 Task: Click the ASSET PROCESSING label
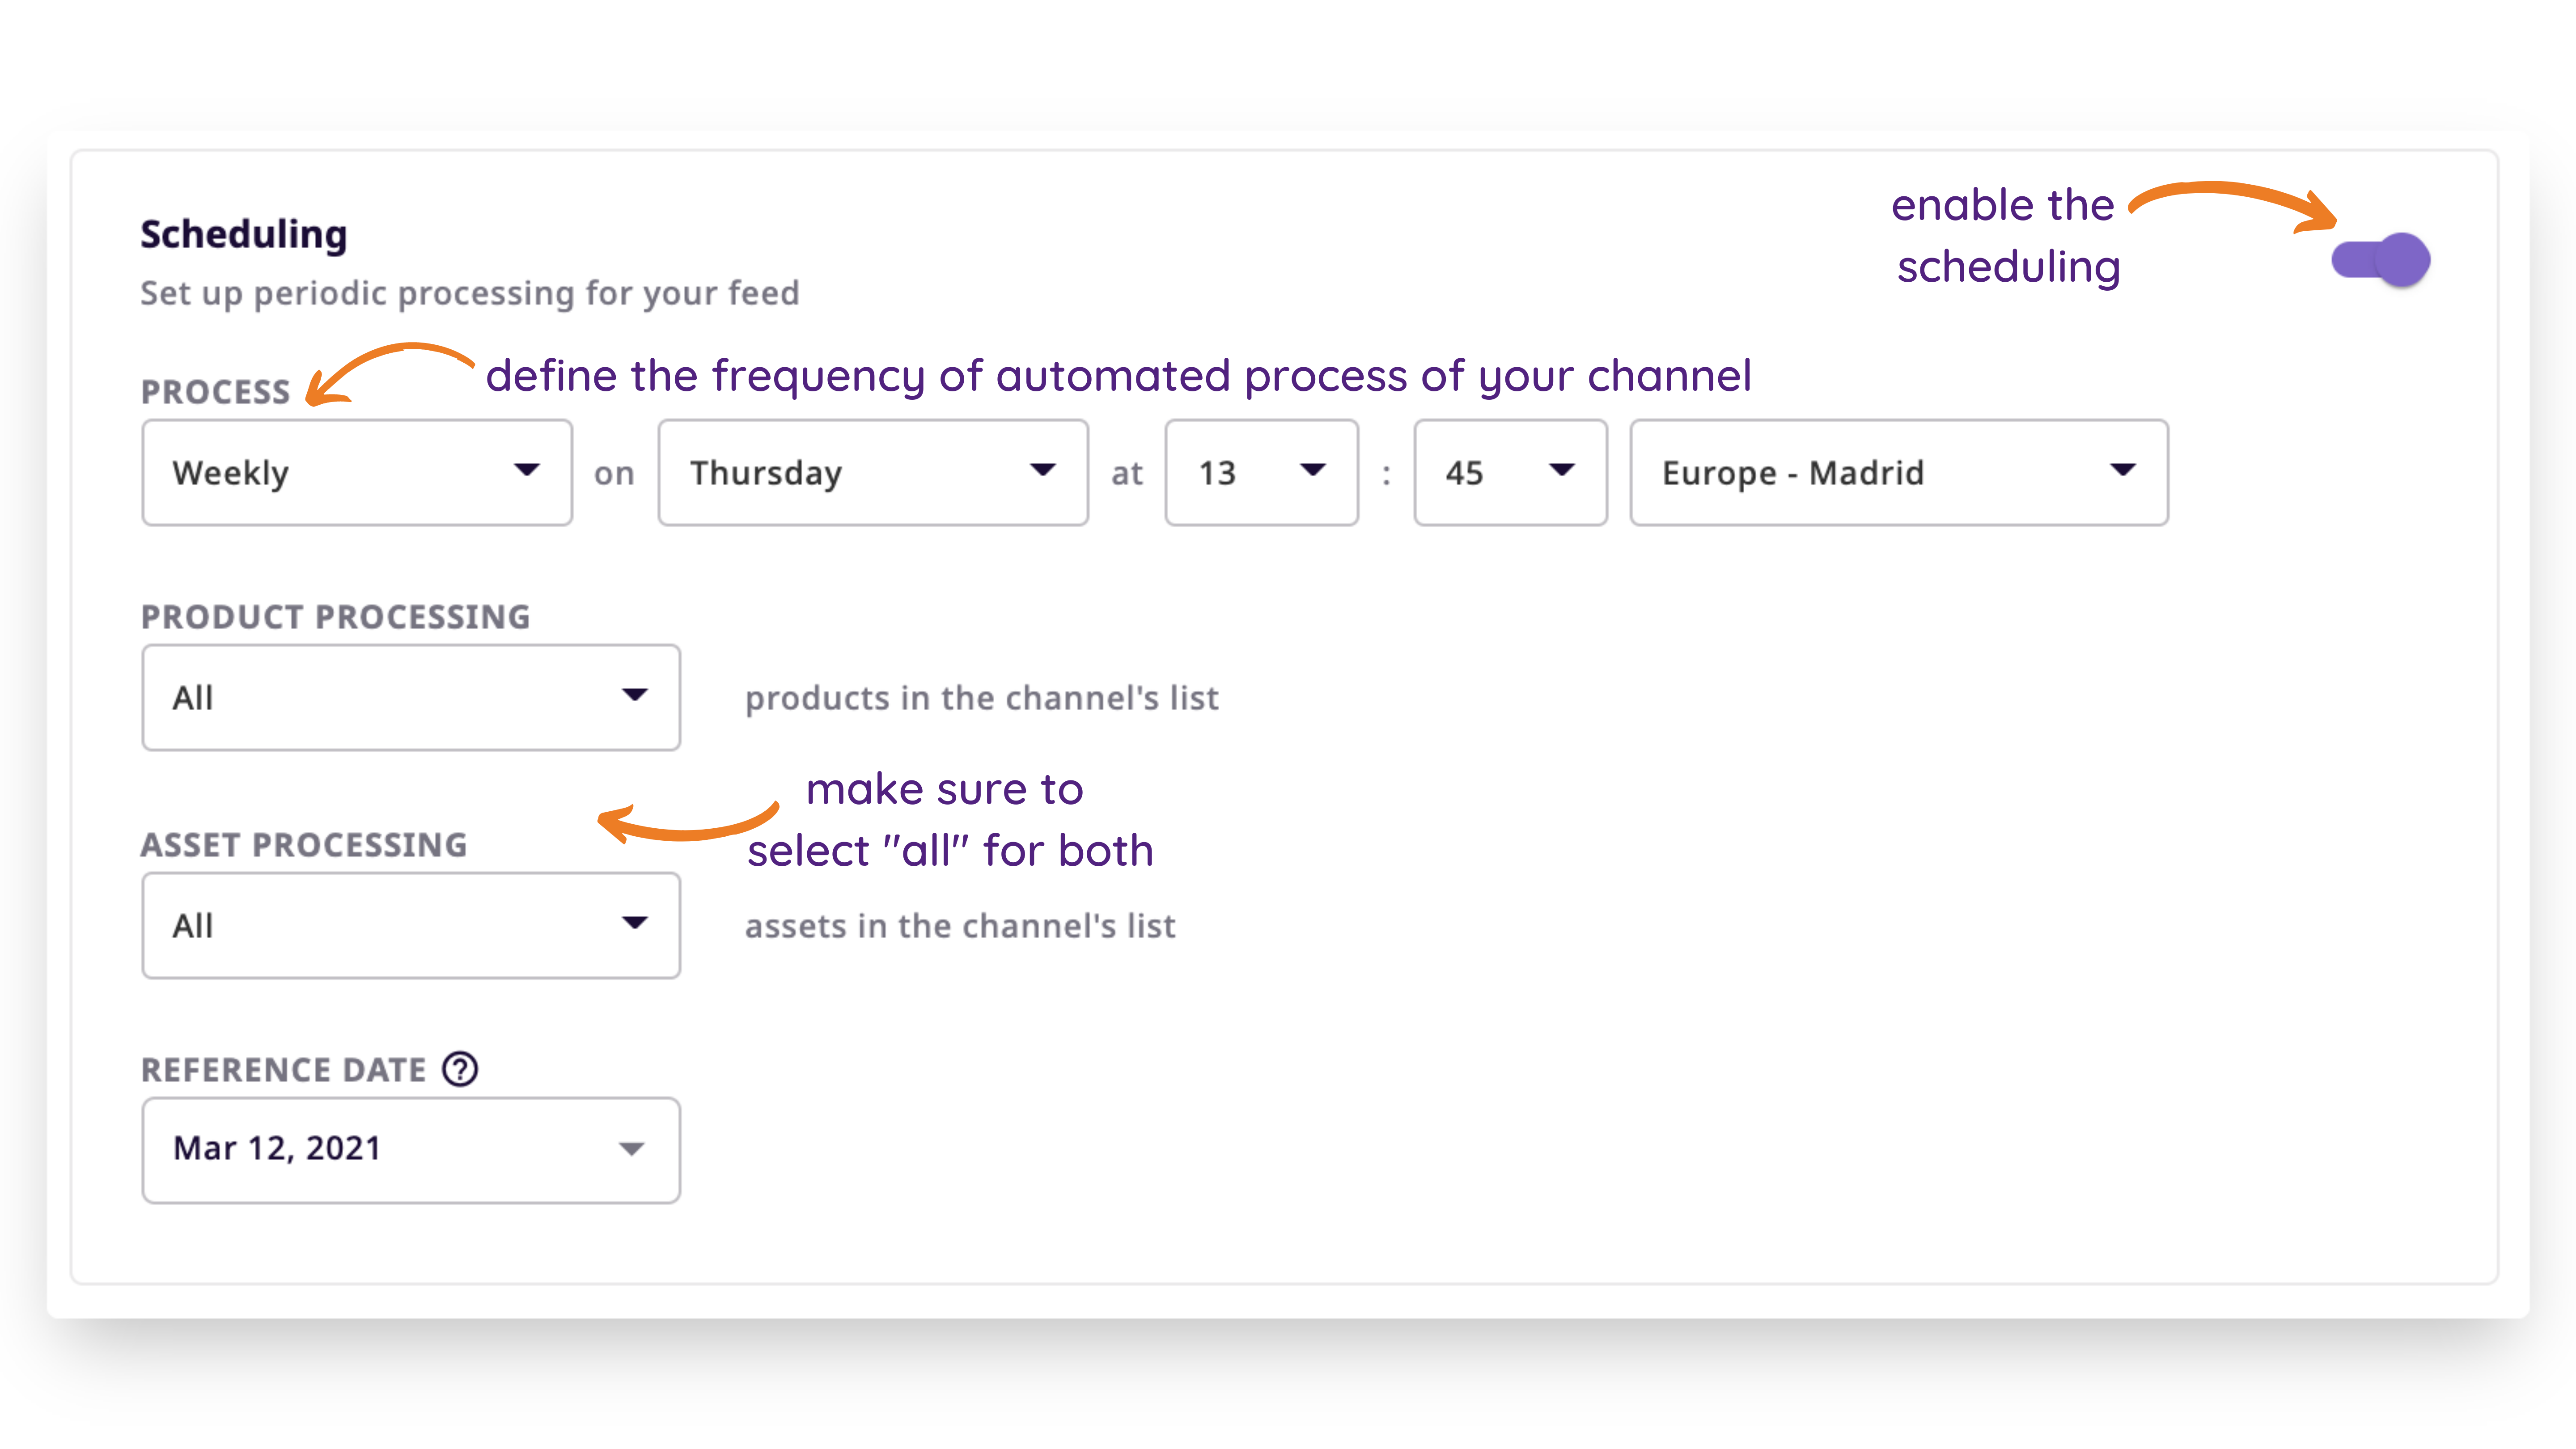(304, 845)
